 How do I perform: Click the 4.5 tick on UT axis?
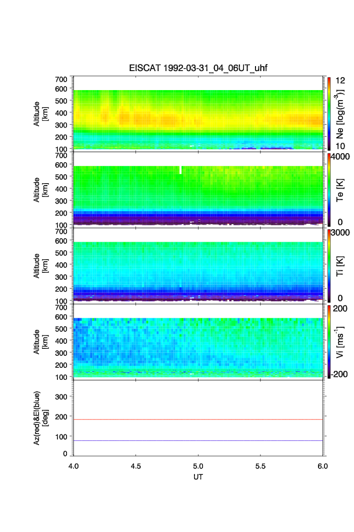click(x=135, y=466)
